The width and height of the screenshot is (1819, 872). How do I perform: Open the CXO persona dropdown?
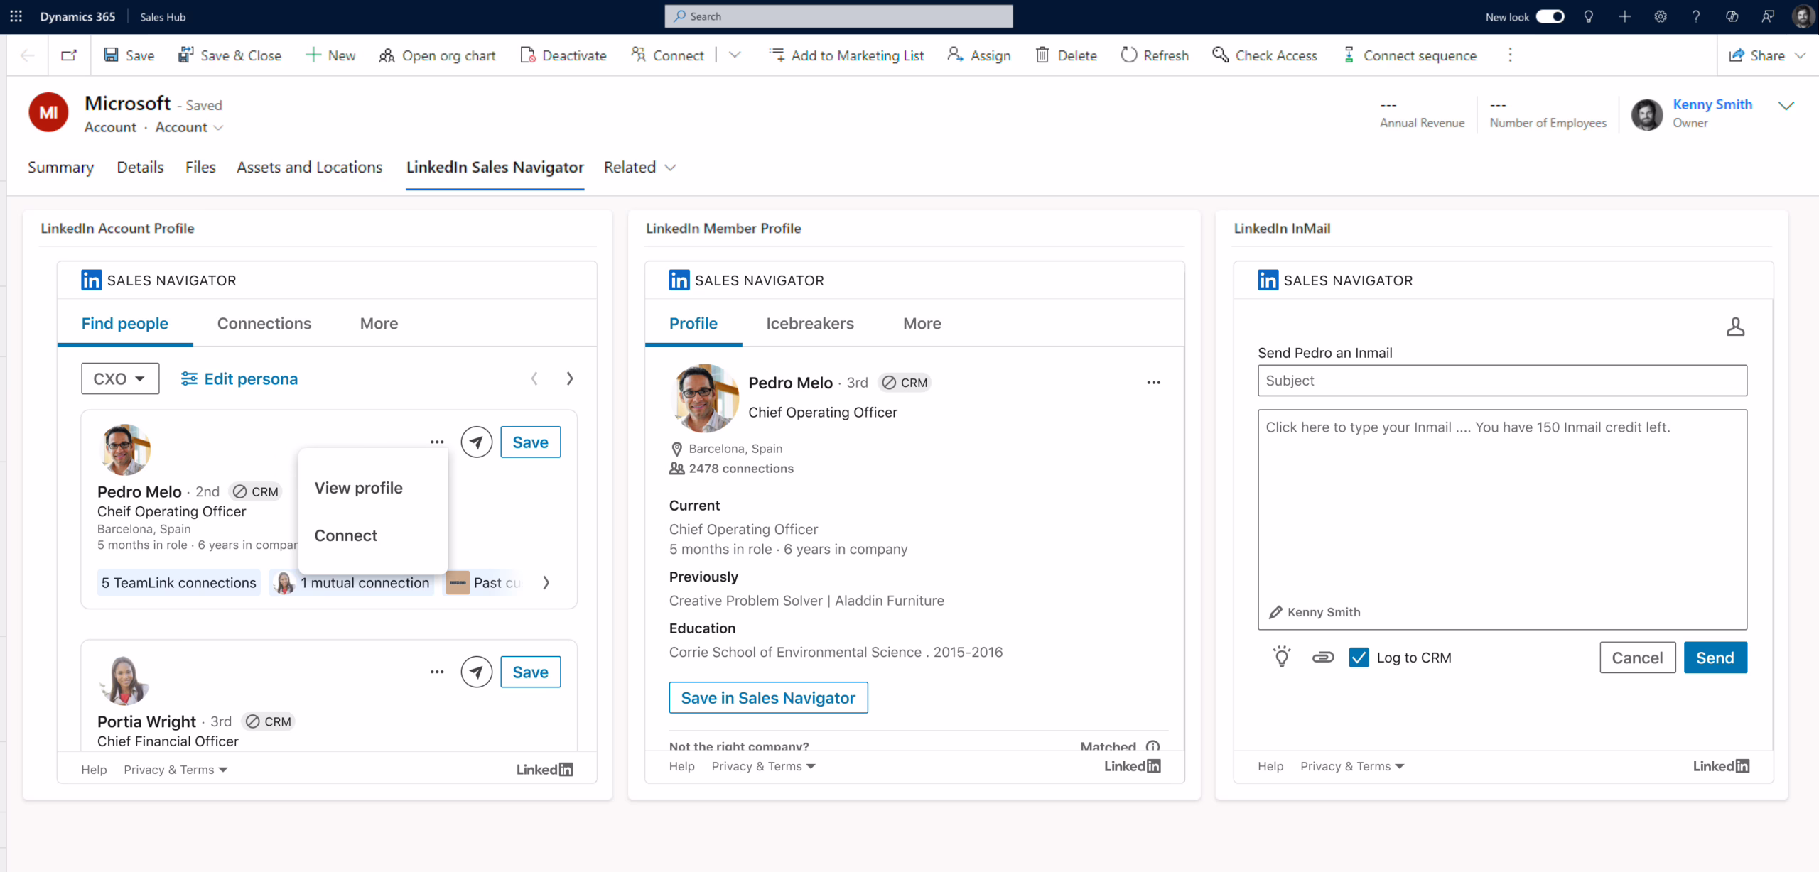(119, 378)
